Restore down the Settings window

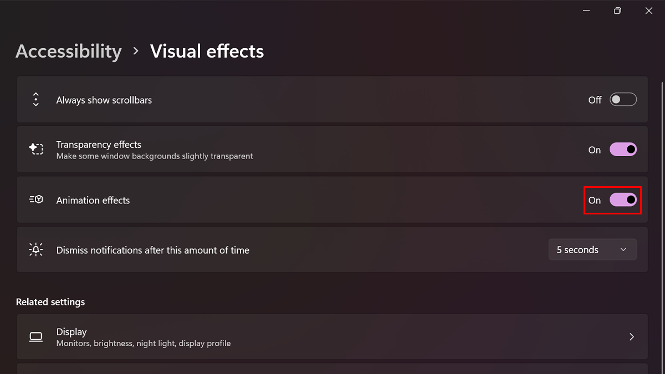point(617,11)
